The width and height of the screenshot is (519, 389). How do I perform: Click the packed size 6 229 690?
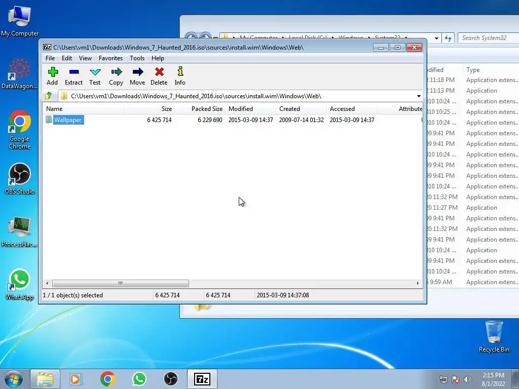tap(210, 120)
